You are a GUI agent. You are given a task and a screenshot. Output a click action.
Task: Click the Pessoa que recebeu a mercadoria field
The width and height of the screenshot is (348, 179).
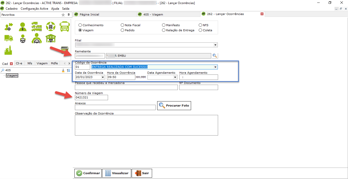(126, 87)
